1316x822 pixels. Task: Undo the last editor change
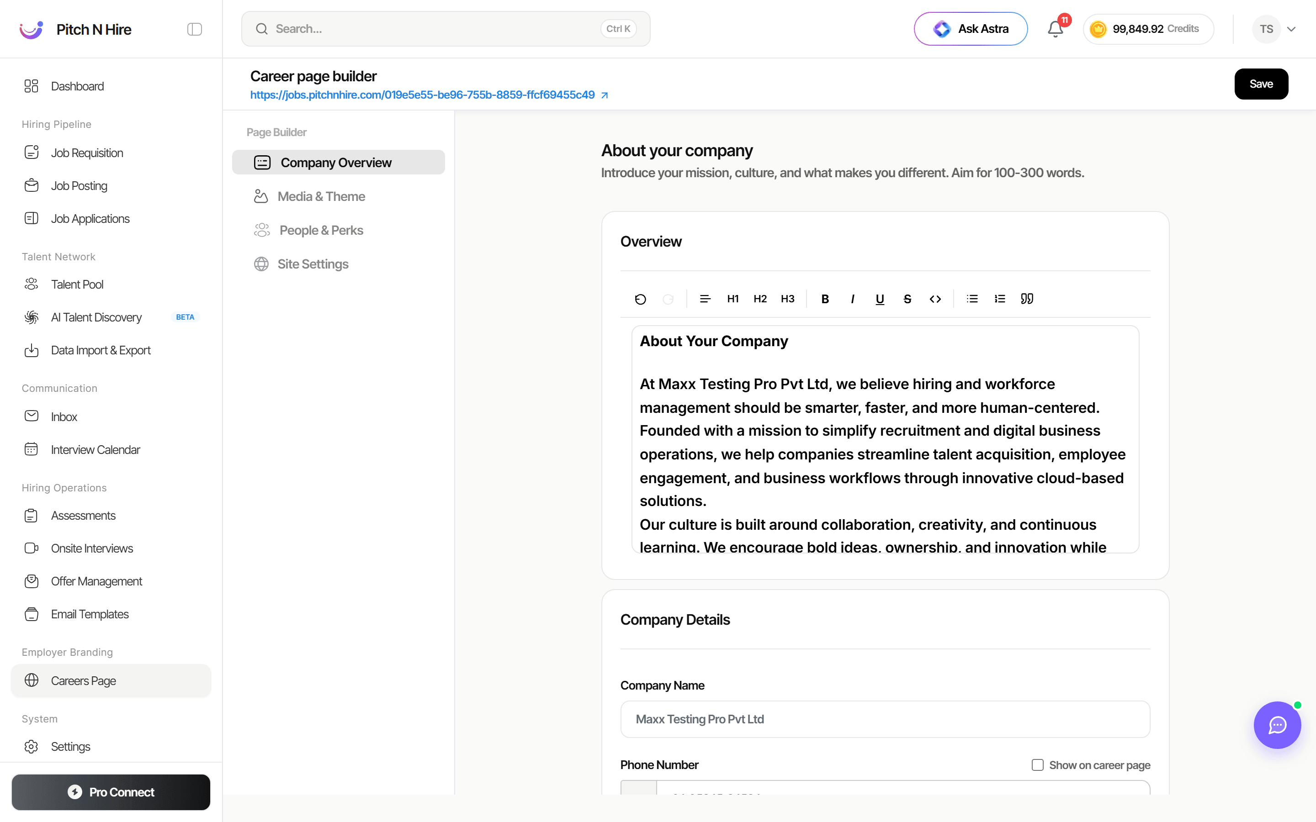tap(640, 299)
